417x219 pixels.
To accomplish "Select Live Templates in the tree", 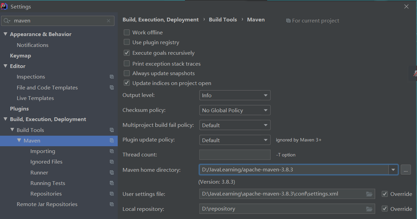I will (x=35, y=98).
